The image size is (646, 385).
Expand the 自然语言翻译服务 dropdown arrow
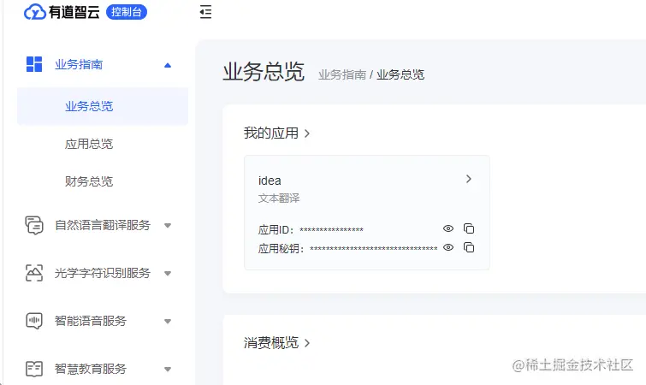pyautogui.click(x=167, y=225)
